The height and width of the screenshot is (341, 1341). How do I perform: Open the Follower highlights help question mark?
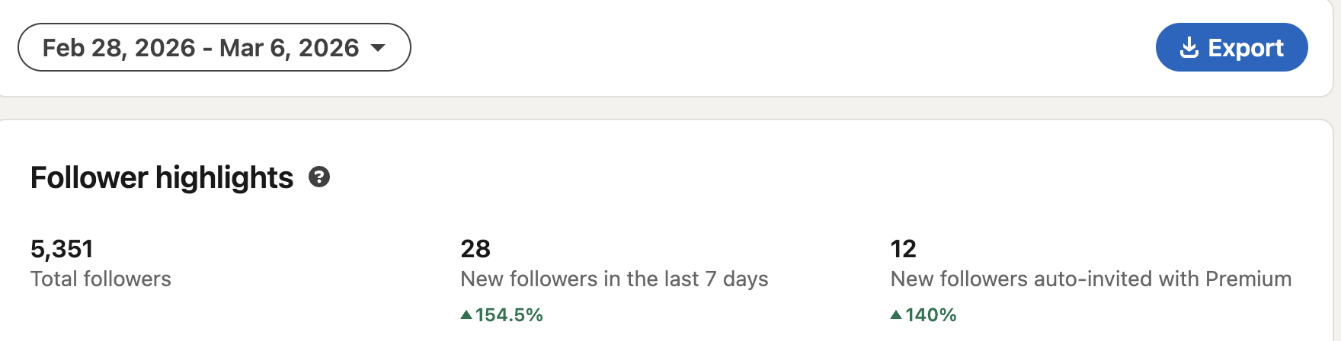click(319, 177)
